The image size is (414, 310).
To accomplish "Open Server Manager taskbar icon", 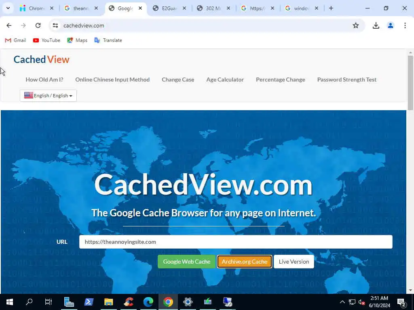I will pyautogui.click(x=69, y=302).
